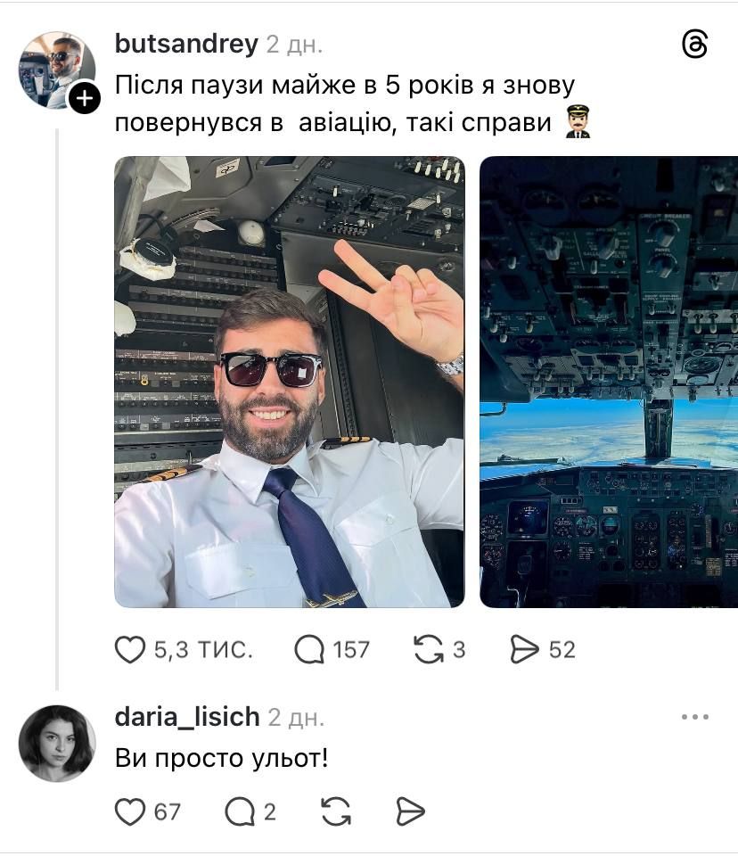Image resolution: width=738 pixels, height=856 pixels.
Task: View the cockpit panel photo
Action: pyautogui.click(x=609, y=383)
